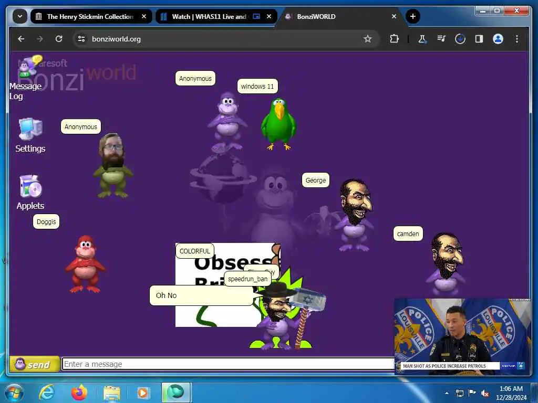
Task: Toggle the browser side panel
Action: [479, 39]
